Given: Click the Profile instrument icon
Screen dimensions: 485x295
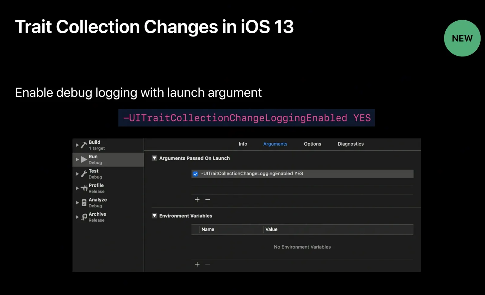Looking at the screenshot, I should [x=84, y=188].
